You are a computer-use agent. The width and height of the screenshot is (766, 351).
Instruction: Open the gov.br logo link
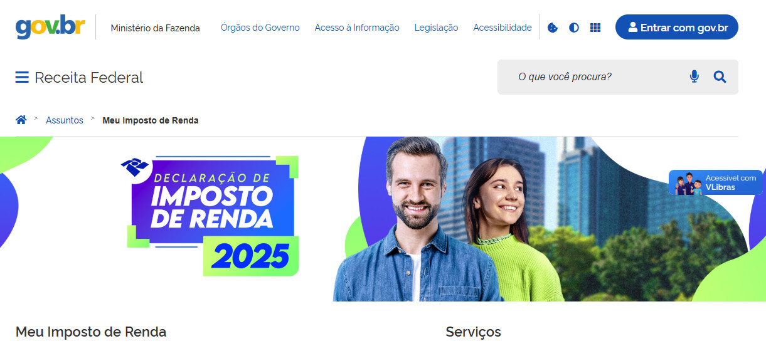point(50,27)
